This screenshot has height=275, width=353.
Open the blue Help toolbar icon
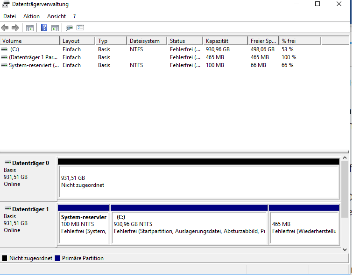44,27
